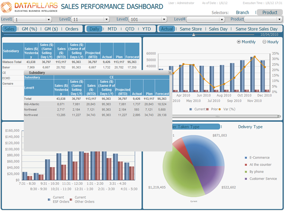Click the At the counter legend marker
Viewport: 285px width, 212px height.
(246, 165)
